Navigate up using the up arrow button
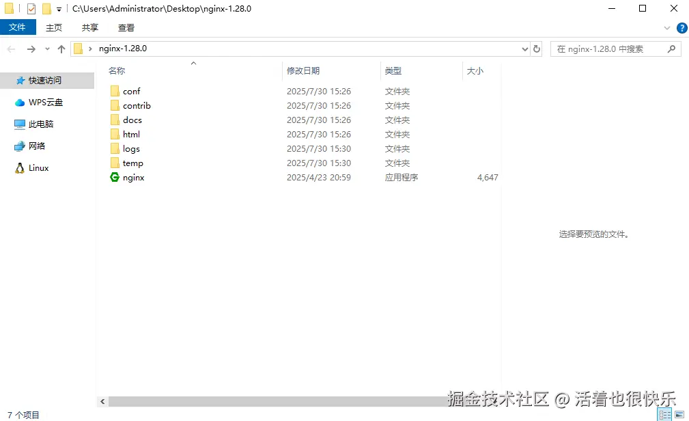The height and width of the screenshot is (421, 689). pyautogui.click(x=61, y=49)
